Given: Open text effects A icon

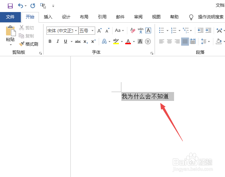Looking at the screenshot, I should [104, 41].
